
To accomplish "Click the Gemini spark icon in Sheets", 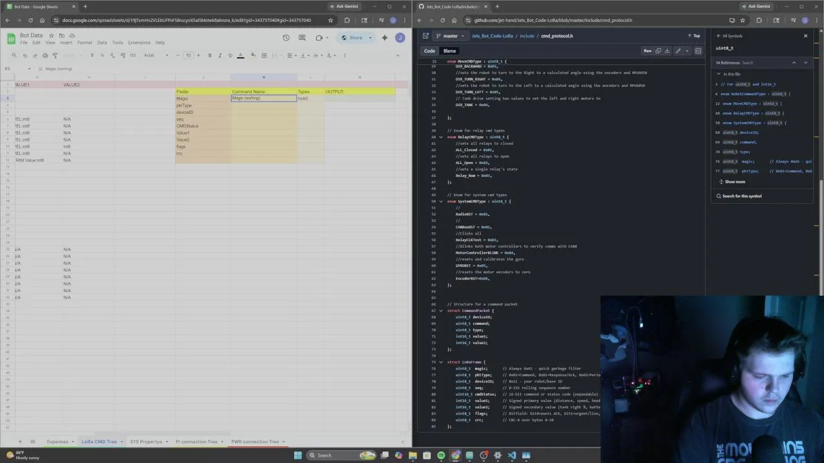I will 385,38.
